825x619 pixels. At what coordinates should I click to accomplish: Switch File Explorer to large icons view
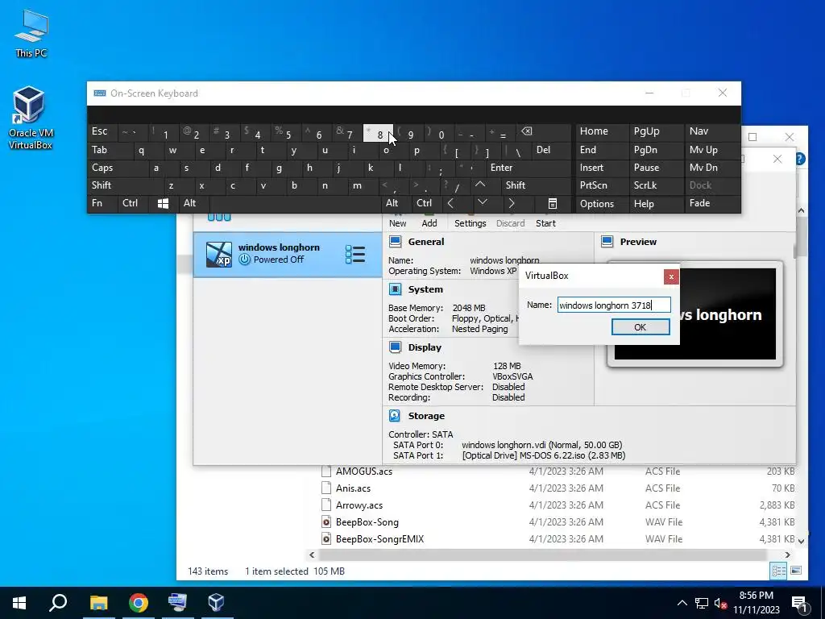coord(796,571)
